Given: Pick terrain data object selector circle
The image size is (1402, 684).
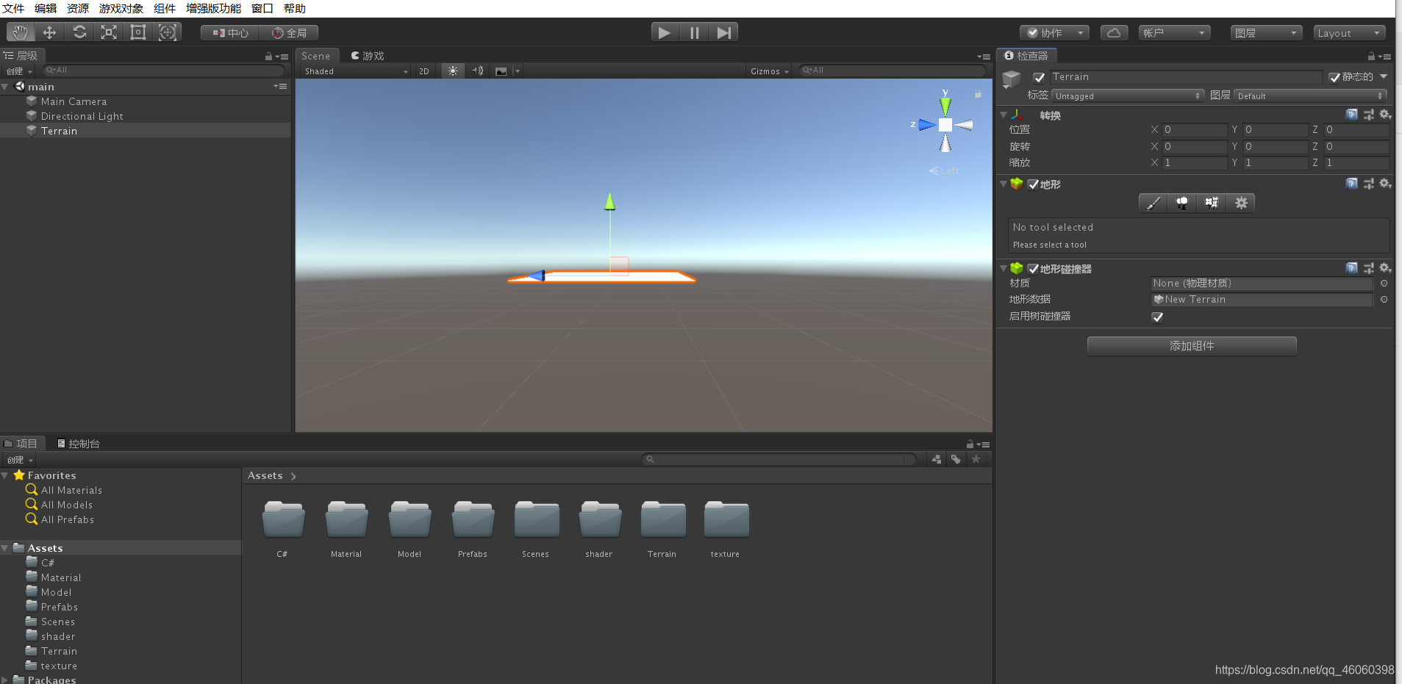Looking at the screenshot, I should (1384, 300).
